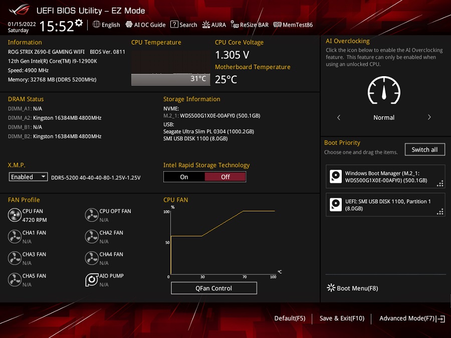Image resolution: width=451 pixels, height=338 pixels.
Task: Launch MemTest86
Action: 293,25
